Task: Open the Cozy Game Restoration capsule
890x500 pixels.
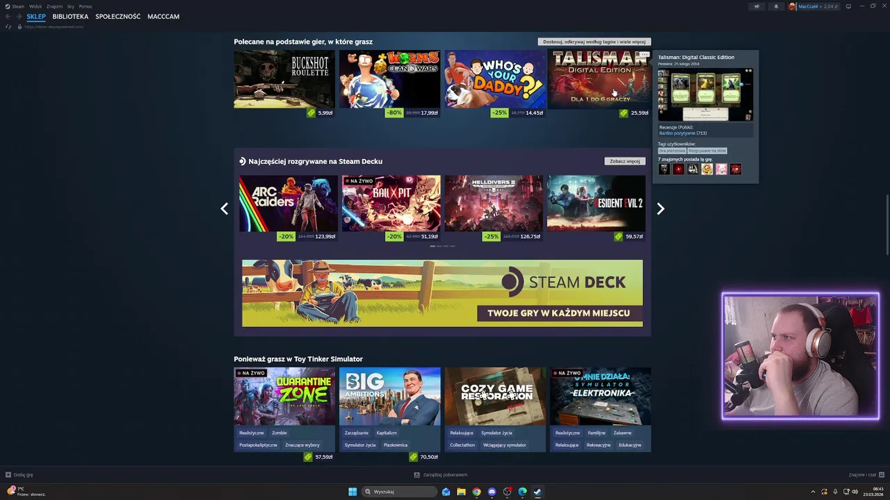Action: pos(495,397)
